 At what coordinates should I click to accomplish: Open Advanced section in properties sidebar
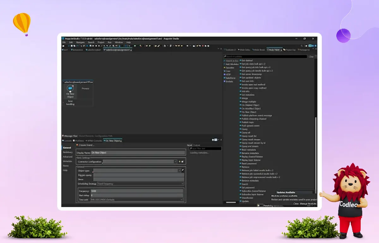click(68, 157)
